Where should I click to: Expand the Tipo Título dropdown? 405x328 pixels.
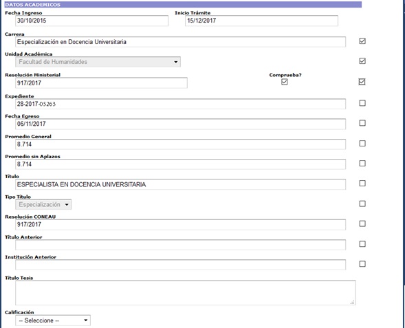pos(43,204)
